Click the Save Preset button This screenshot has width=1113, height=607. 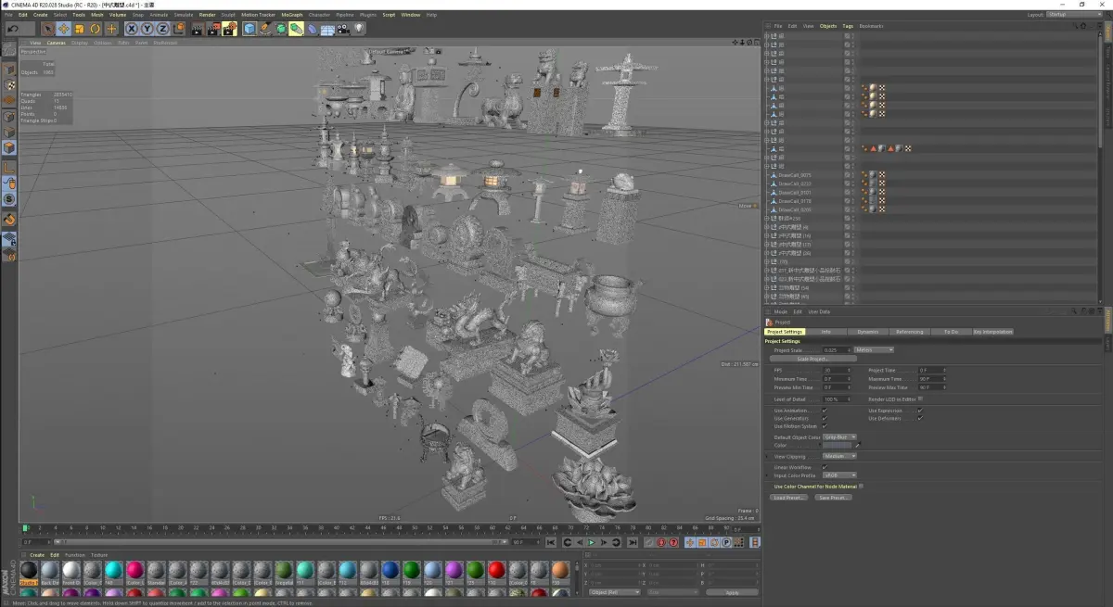833,498
